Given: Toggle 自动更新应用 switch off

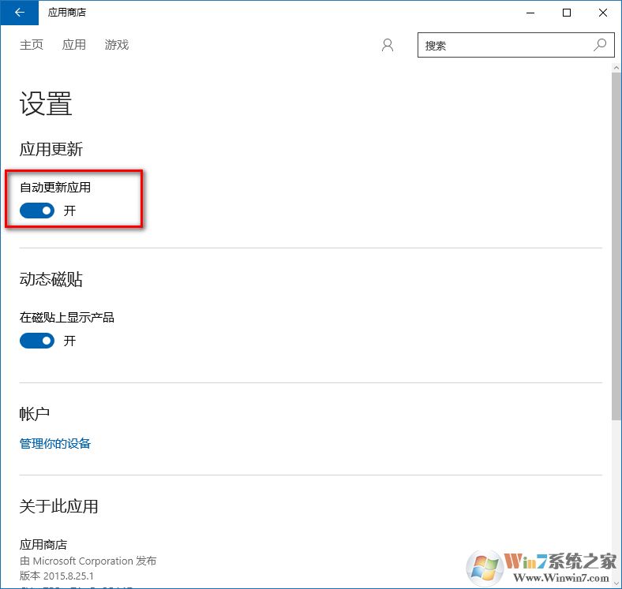Looking at the screenshot, I should pos(37,211).
